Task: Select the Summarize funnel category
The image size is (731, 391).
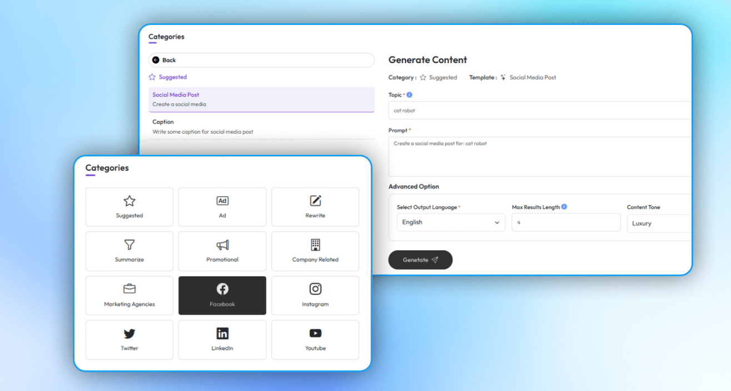Action: pyautogui.click(x=129, y=251)
